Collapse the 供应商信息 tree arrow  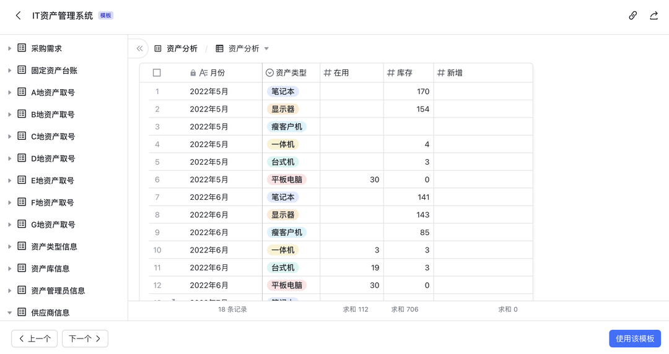tap(9, 313)
